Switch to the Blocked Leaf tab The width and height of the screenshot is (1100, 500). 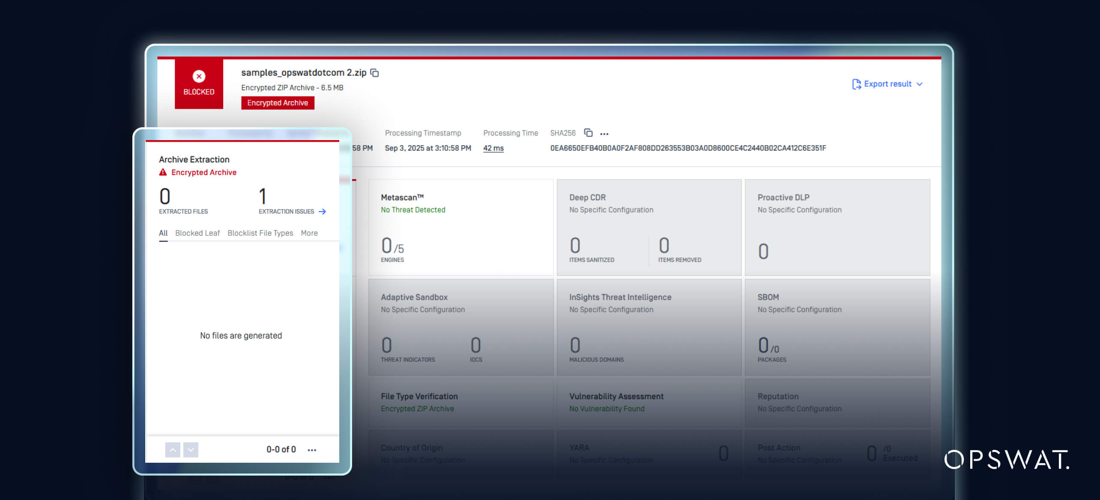click(x=197, y=233)
